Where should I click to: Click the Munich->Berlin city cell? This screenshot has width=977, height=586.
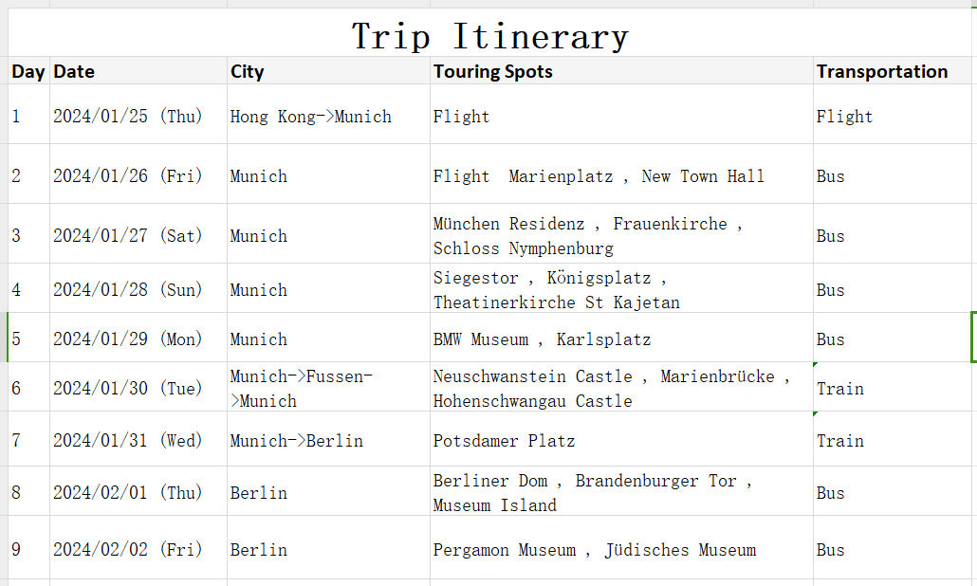click(297, 441)
